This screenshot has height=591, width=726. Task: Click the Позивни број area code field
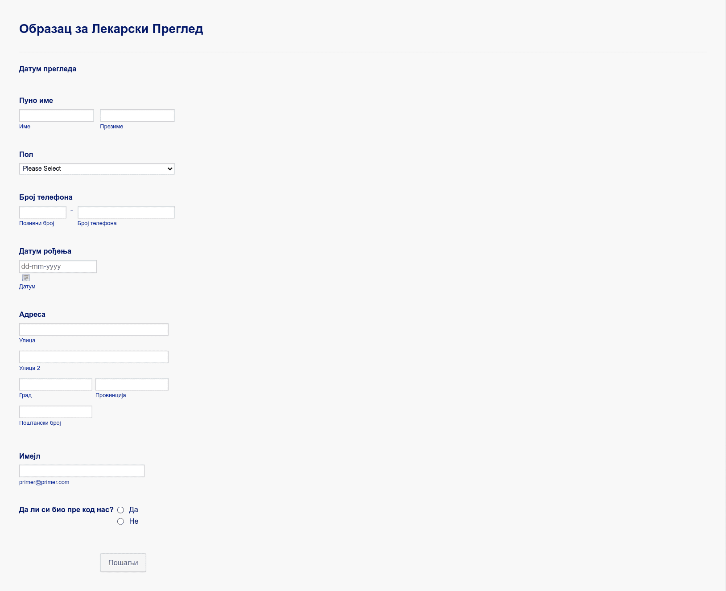tap(43, 212)
